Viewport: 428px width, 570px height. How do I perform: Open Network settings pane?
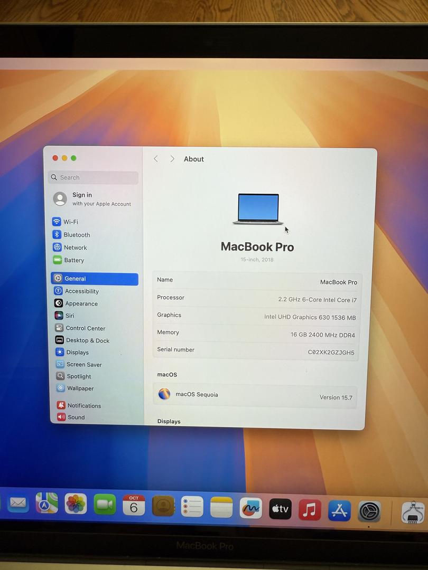[x=75, y=248]
